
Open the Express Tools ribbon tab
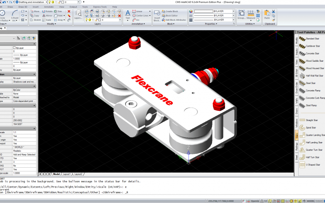pos(100,7)
